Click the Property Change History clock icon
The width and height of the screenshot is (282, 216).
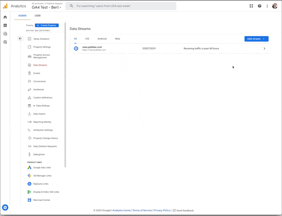pos(30,138)
